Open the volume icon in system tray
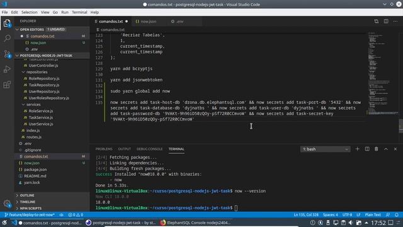This screenshot has width=403, height=227. [x=351, y=223]
